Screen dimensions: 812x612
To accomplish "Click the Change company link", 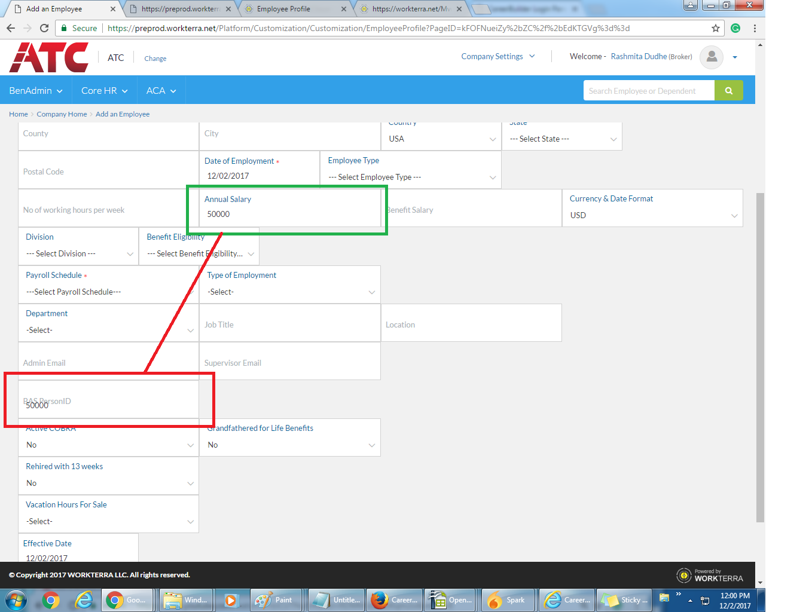I will (x=155, y=59).
